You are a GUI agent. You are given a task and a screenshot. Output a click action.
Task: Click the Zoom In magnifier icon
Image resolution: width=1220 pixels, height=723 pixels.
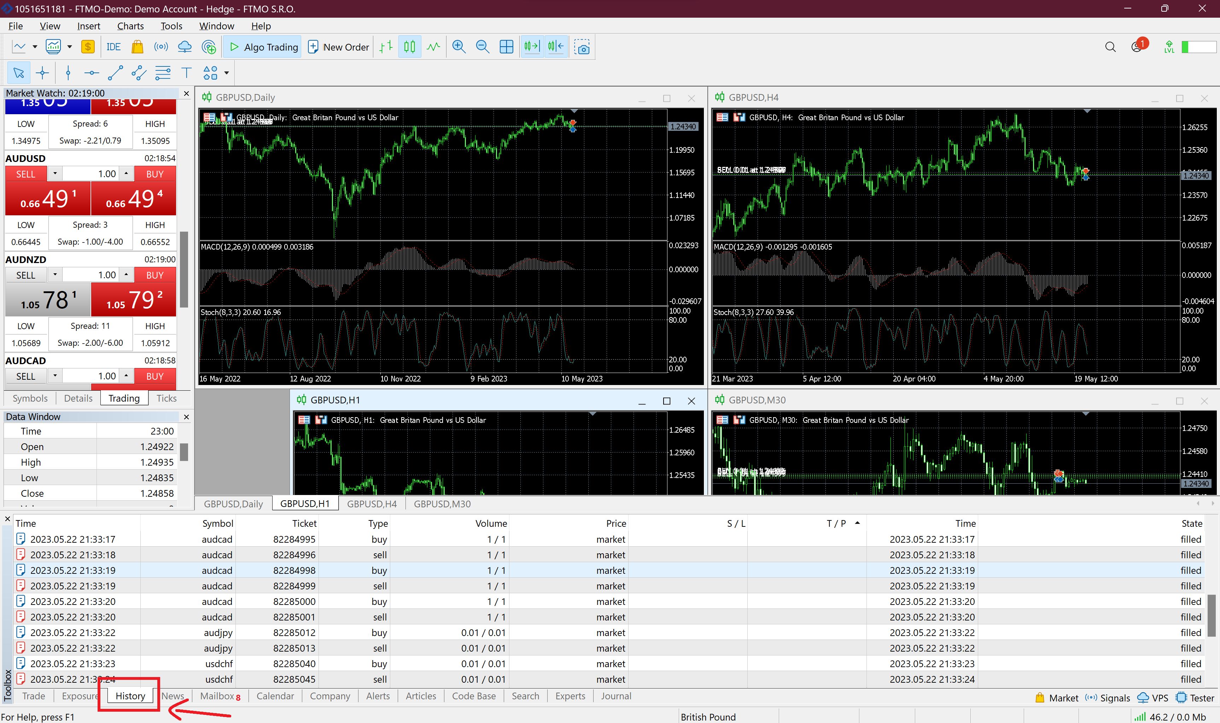pyautogui.click(x=458, y=47)
